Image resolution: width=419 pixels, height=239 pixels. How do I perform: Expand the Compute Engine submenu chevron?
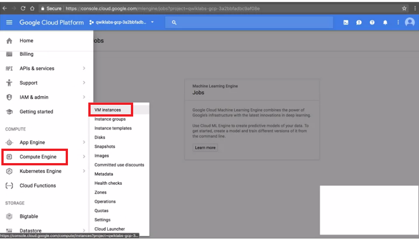84,157
